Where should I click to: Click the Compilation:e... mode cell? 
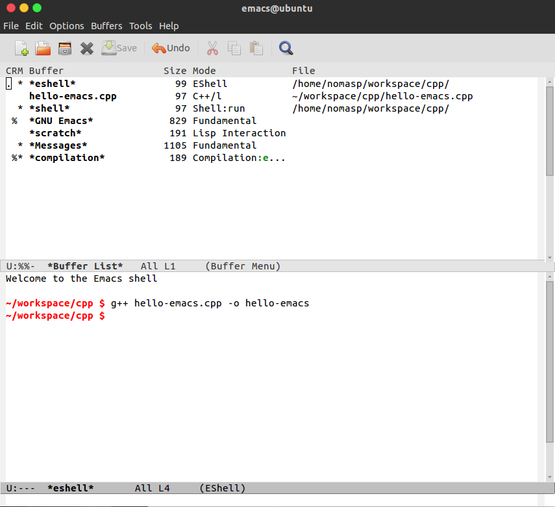click(x=239, y=158)
